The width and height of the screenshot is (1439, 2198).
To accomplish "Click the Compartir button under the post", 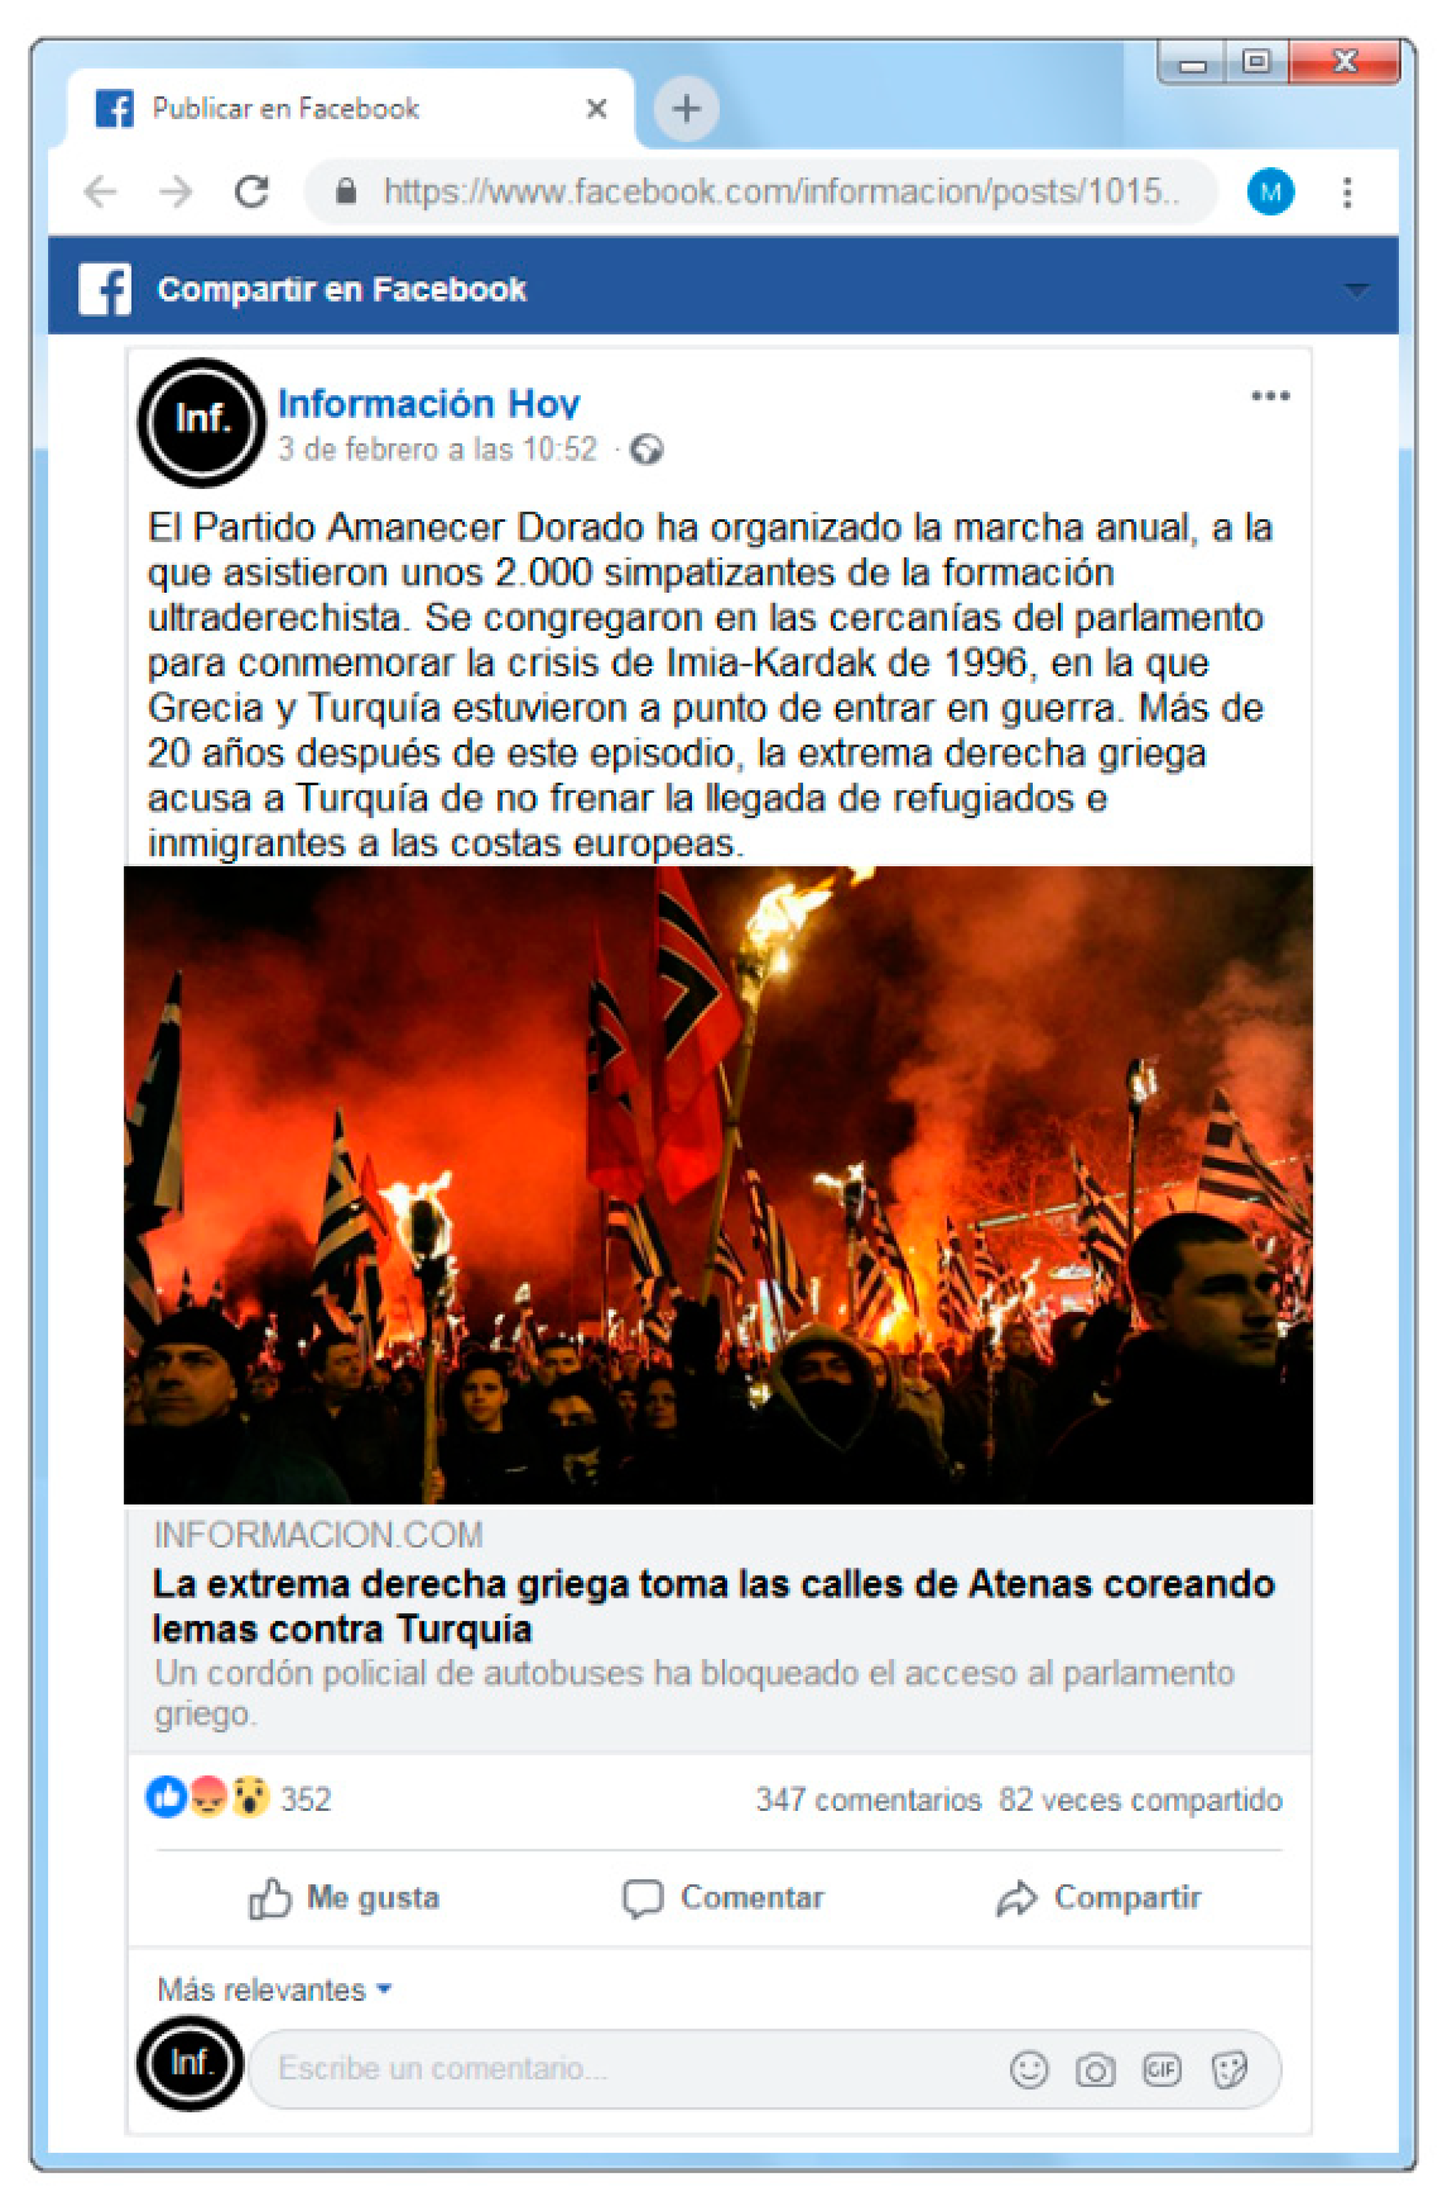I will tap(1098, 1898).
